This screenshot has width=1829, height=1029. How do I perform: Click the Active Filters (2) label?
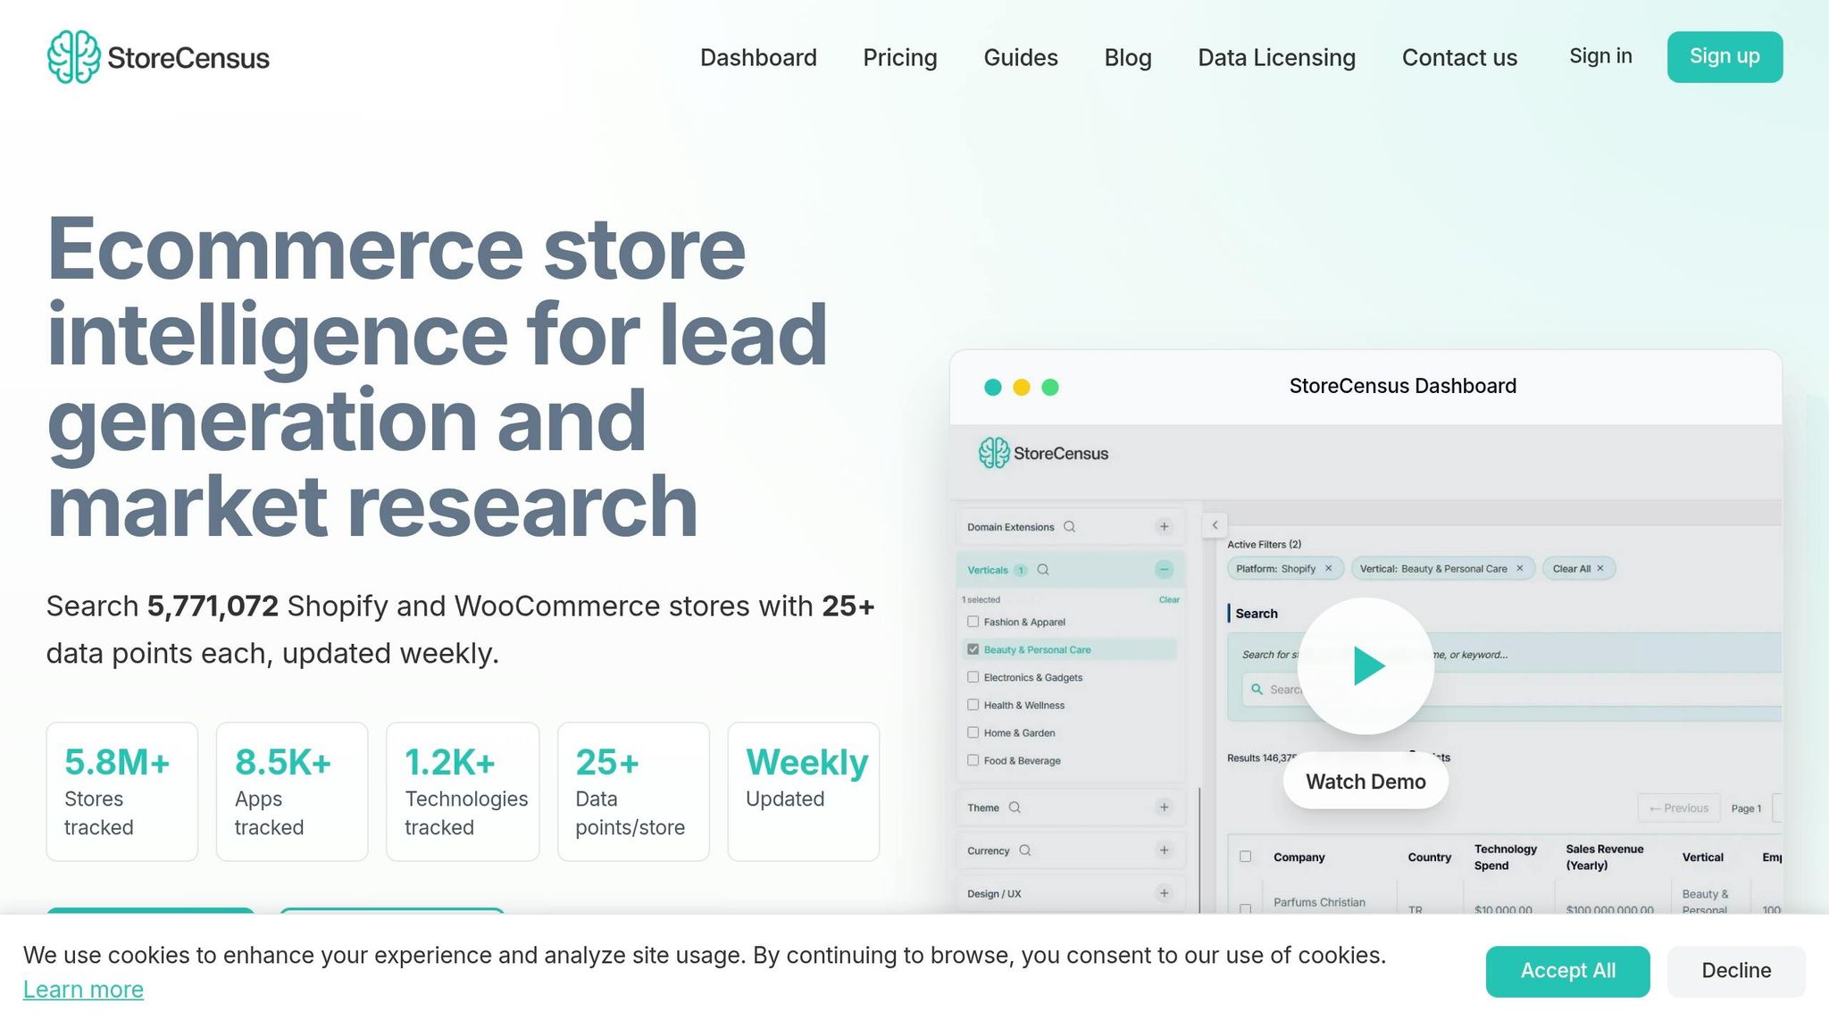pos(1264,544)
